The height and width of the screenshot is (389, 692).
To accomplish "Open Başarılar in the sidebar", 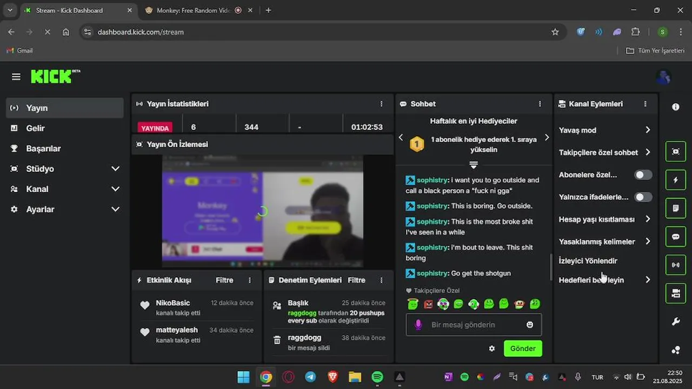I will coord(65,149).
